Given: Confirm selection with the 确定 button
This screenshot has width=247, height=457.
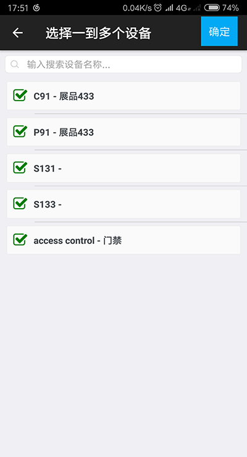Looking at the screenshot, I should [219, 31].
